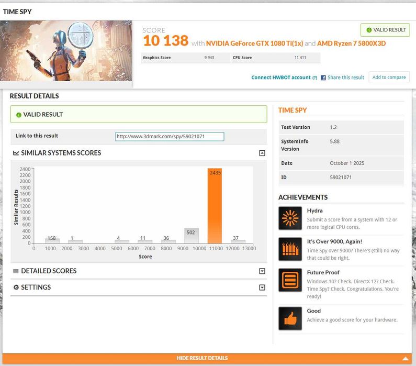Click the SystemInfo Version value 5.88
This screenshot has width=416, height=366.
click(x=334, y=141)
